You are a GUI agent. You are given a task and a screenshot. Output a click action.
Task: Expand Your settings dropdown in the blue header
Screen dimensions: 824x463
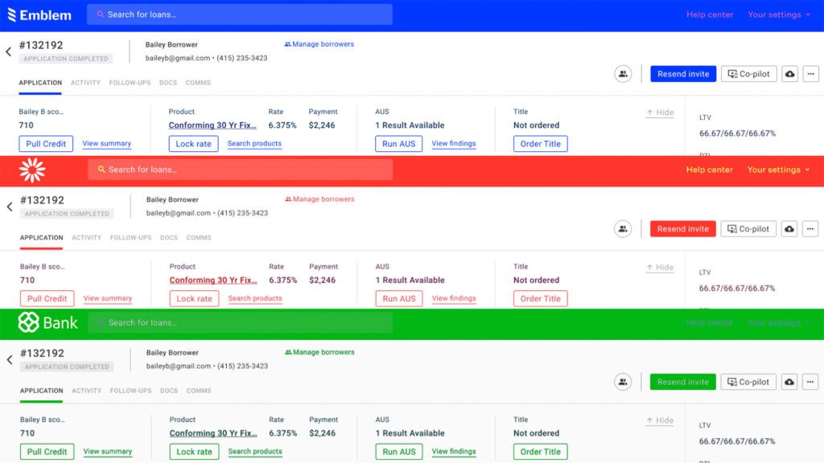(778, 14)
